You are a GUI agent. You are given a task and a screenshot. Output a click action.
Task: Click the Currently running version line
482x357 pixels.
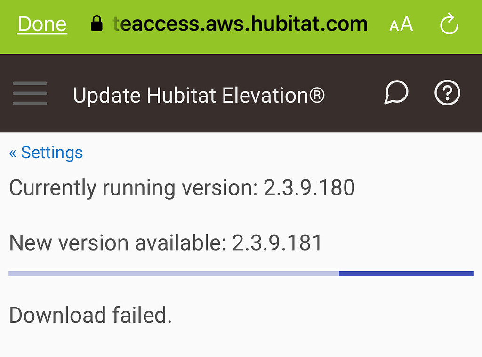[x=182, y=187]
